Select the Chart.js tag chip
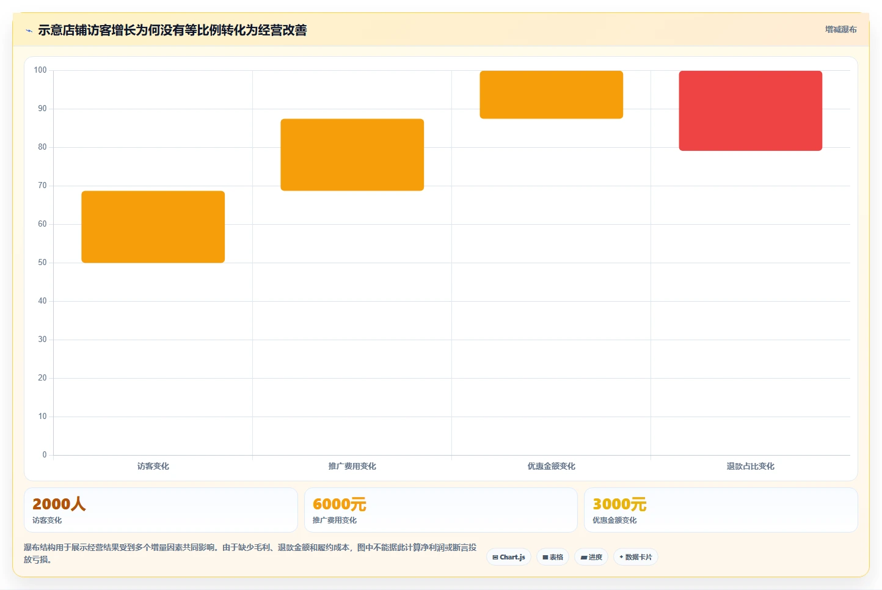This screenshot has height=590, width=882. 509,557
